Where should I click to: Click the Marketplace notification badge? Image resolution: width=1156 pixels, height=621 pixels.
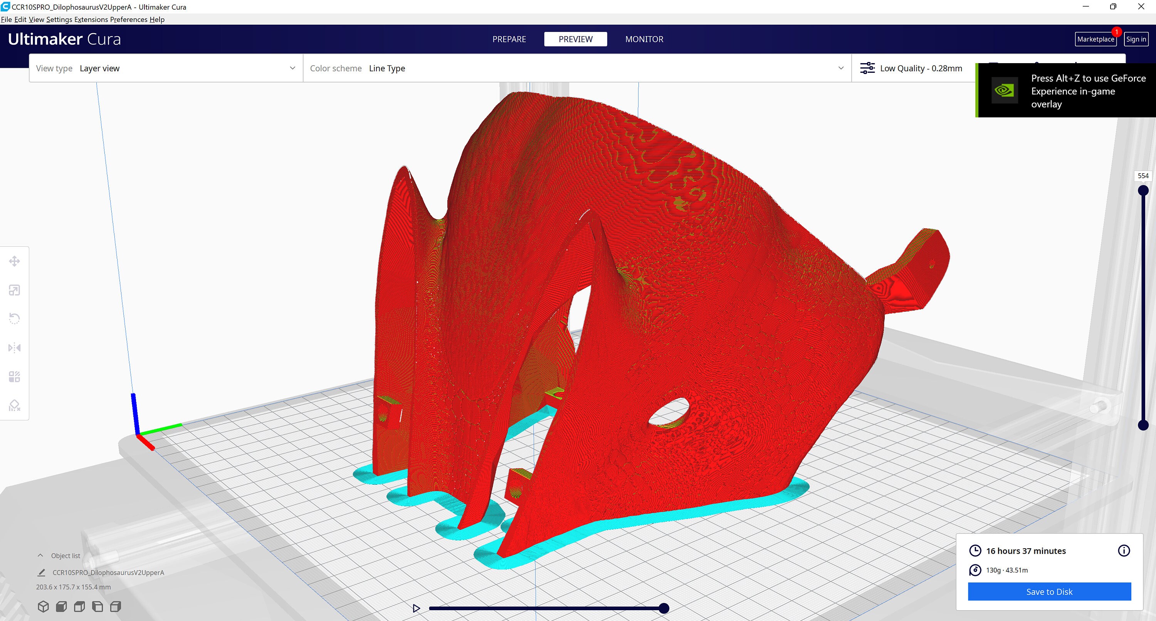point(1117,32)
